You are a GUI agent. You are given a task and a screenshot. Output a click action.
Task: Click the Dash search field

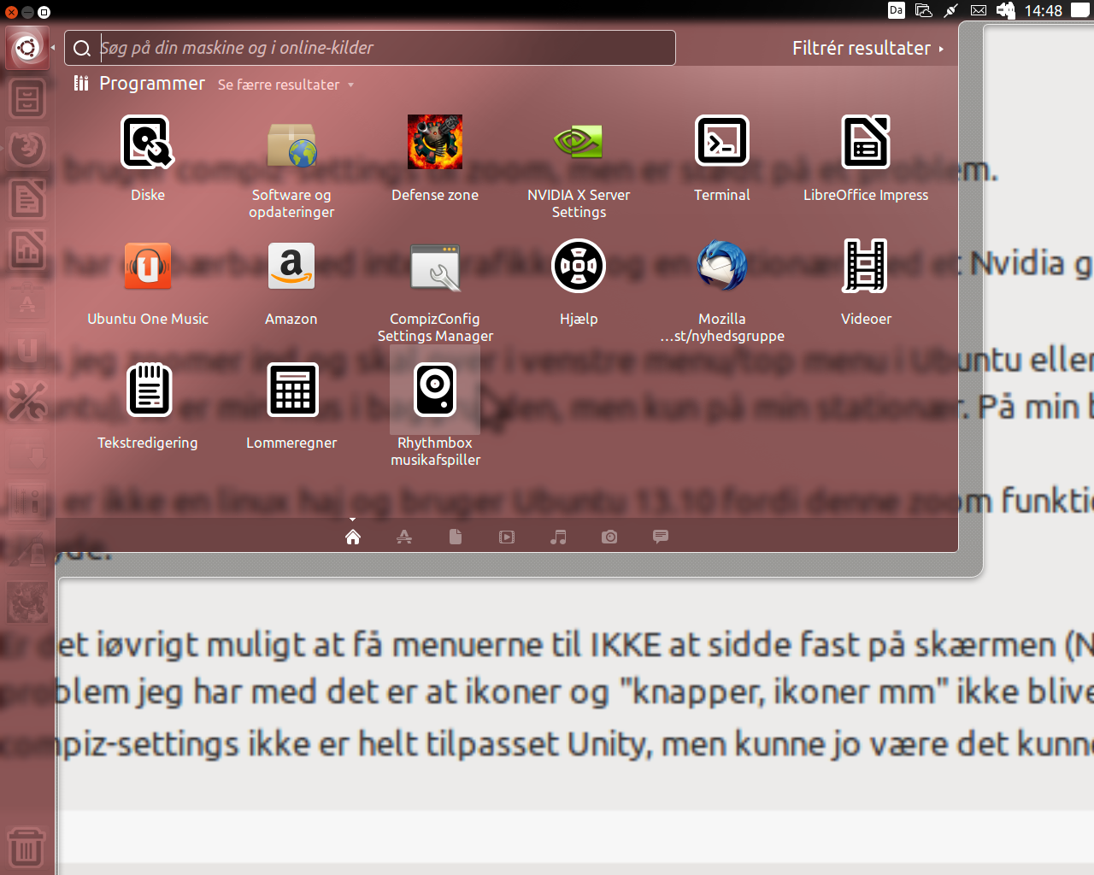point(370,48)
